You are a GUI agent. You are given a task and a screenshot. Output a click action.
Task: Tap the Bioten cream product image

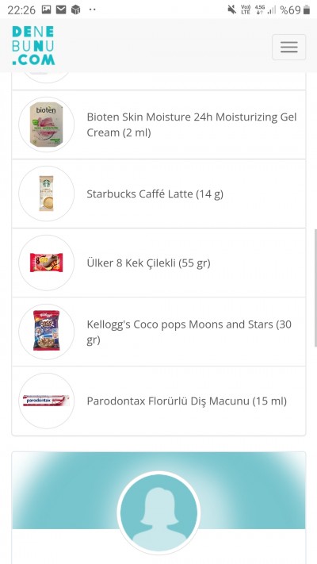coord(47,125)
